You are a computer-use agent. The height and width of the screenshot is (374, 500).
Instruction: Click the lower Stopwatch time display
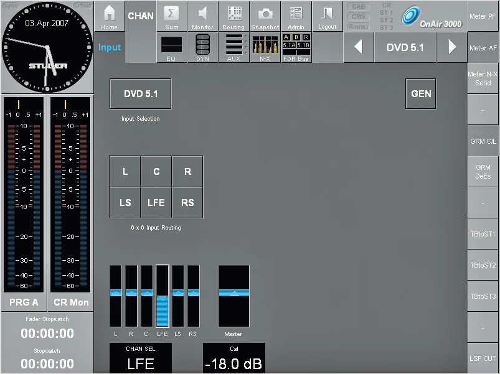point(47,363)
